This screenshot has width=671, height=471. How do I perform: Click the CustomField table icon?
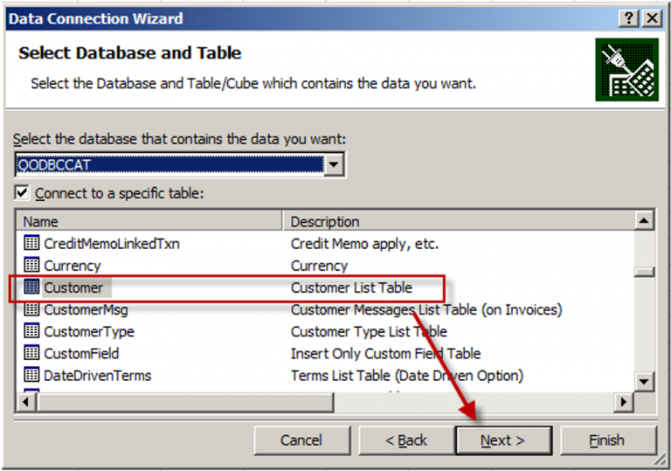pyautogui.click(x=31, y=353)
